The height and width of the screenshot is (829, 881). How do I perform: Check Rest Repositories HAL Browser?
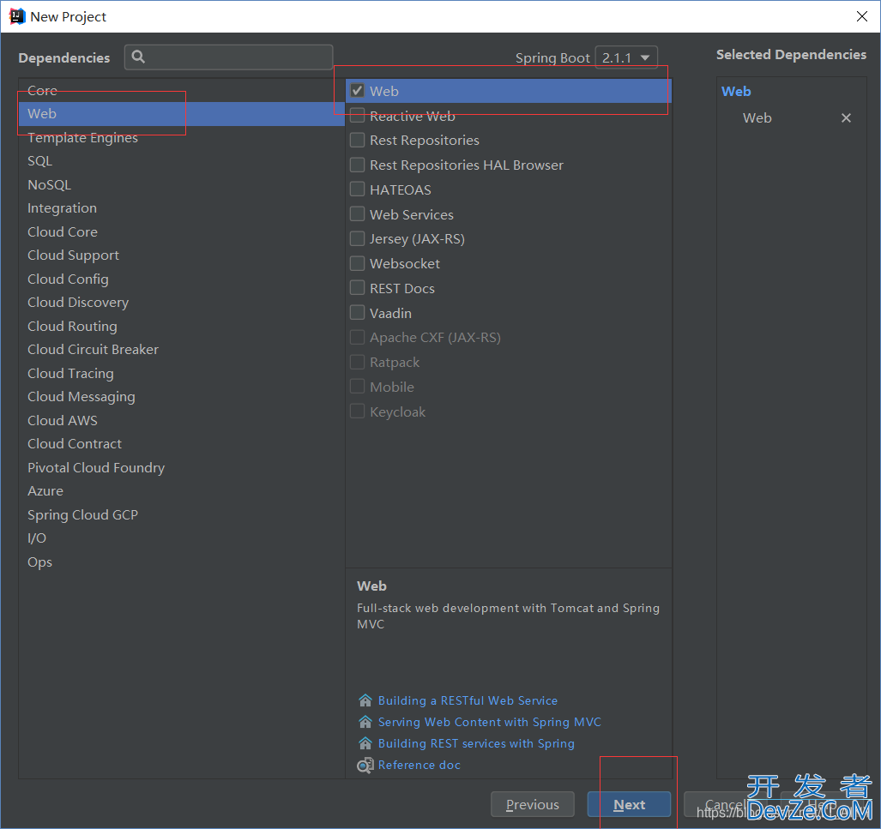pyautogui.click(x=358, y=165)
